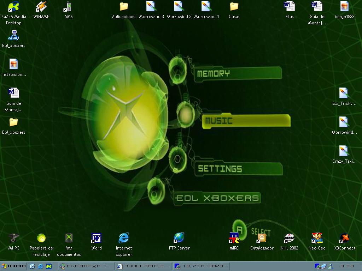Click the 9:38 taskbar clock
Screen dimensions: 362x271
[x=347, y=266]
